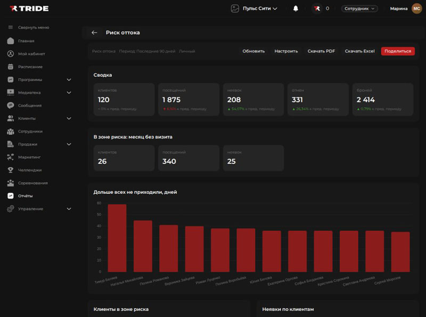Click Скачать PDF
The height and width of the screenshot is (317, 426).
(x=321, y=51)
